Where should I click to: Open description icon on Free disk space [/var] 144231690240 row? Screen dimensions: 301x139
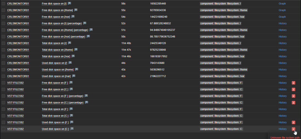point(73,17)
